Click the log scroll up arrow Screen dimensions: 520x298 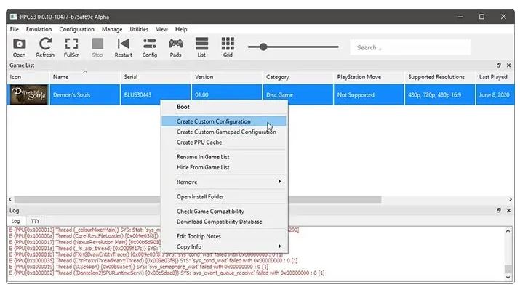(x=508, y=230)
